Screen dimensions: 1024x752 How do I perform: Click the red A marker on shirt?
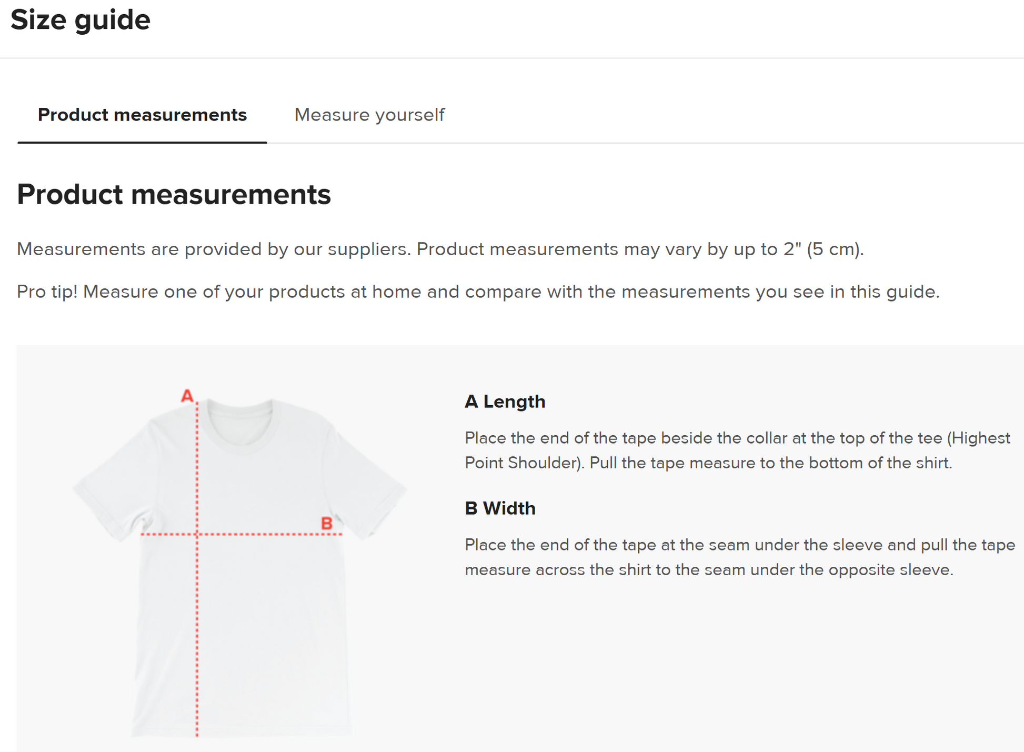coord(187,396)
